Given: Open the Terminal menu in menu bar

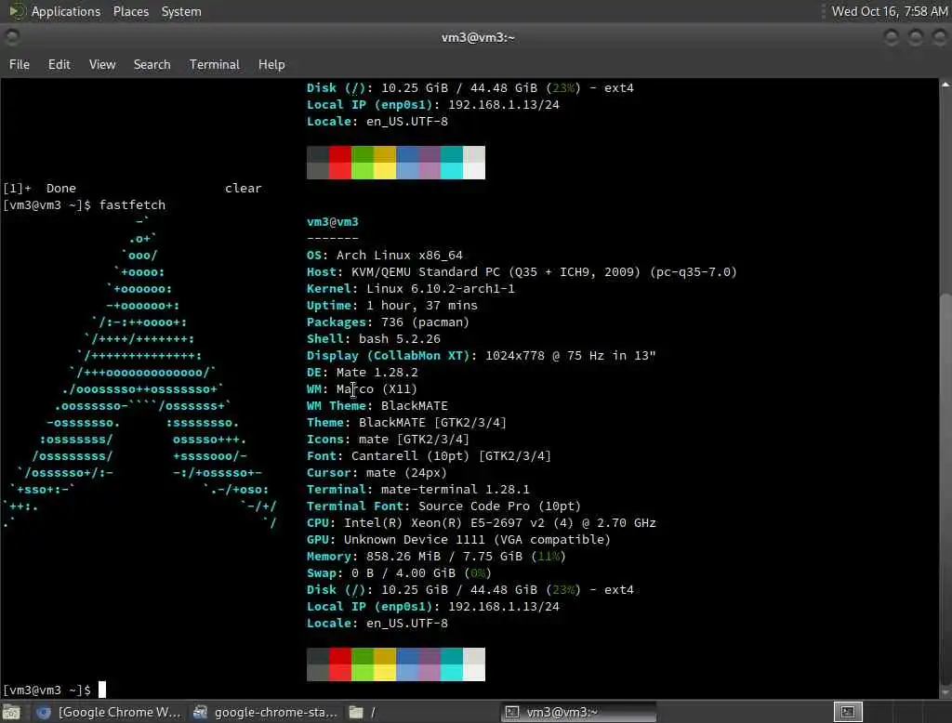Looking at the screenshot, I should tap(215, 64).
